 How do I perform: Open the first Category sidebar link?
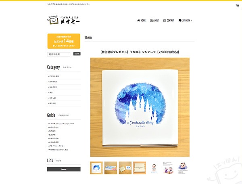click(x=54, y=76)
